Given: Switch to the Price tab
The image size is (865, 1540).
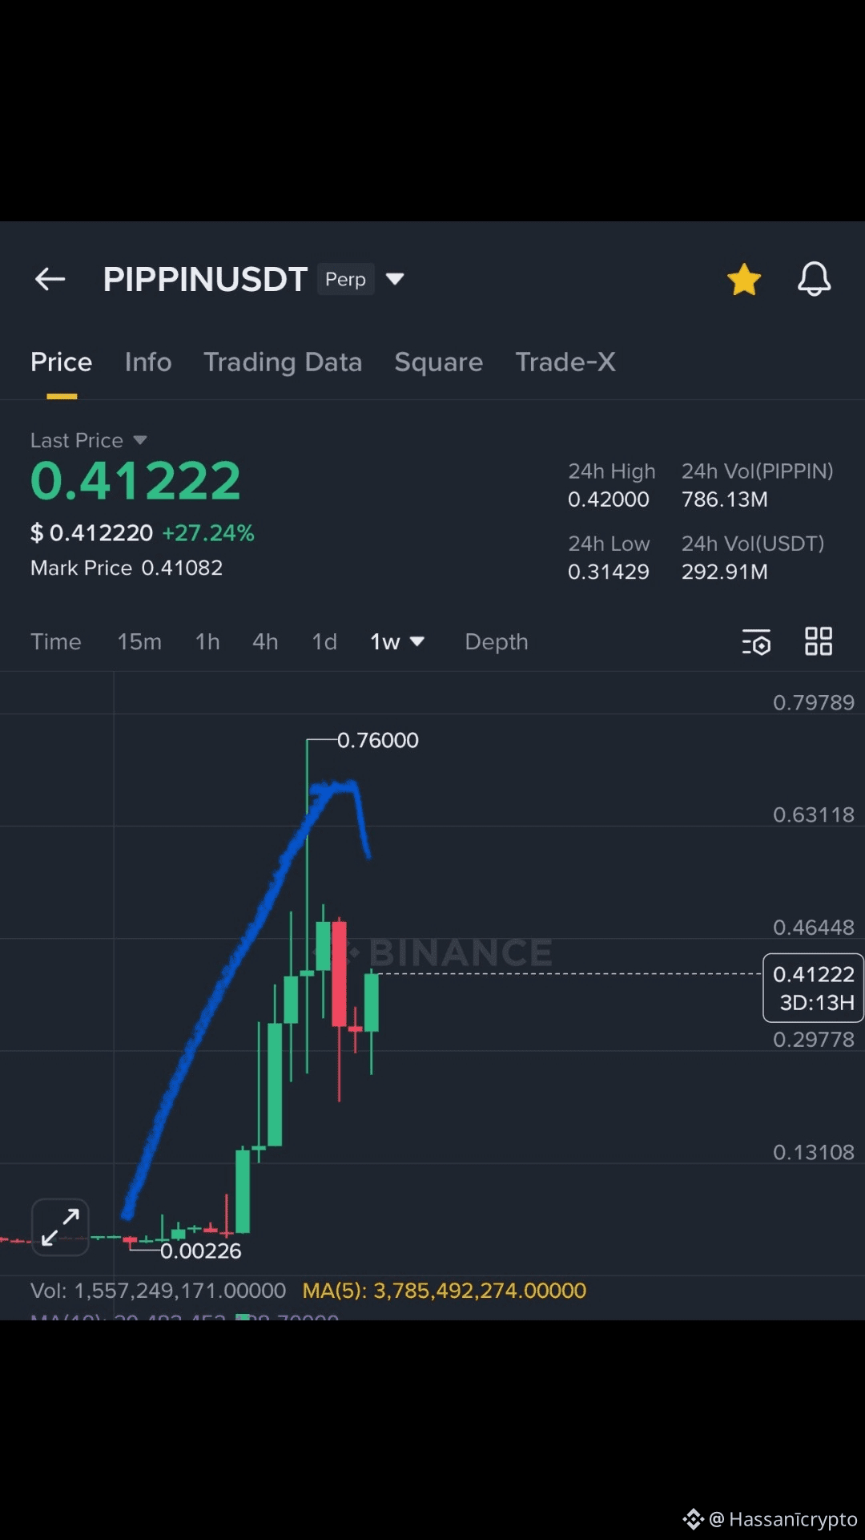Looking at the screenshot, I should 62,362.
